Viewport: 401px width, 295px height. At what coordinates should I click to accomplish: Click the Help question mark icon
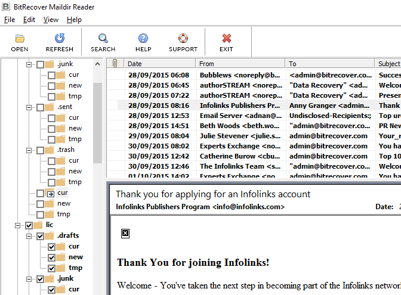coord(143,38)
